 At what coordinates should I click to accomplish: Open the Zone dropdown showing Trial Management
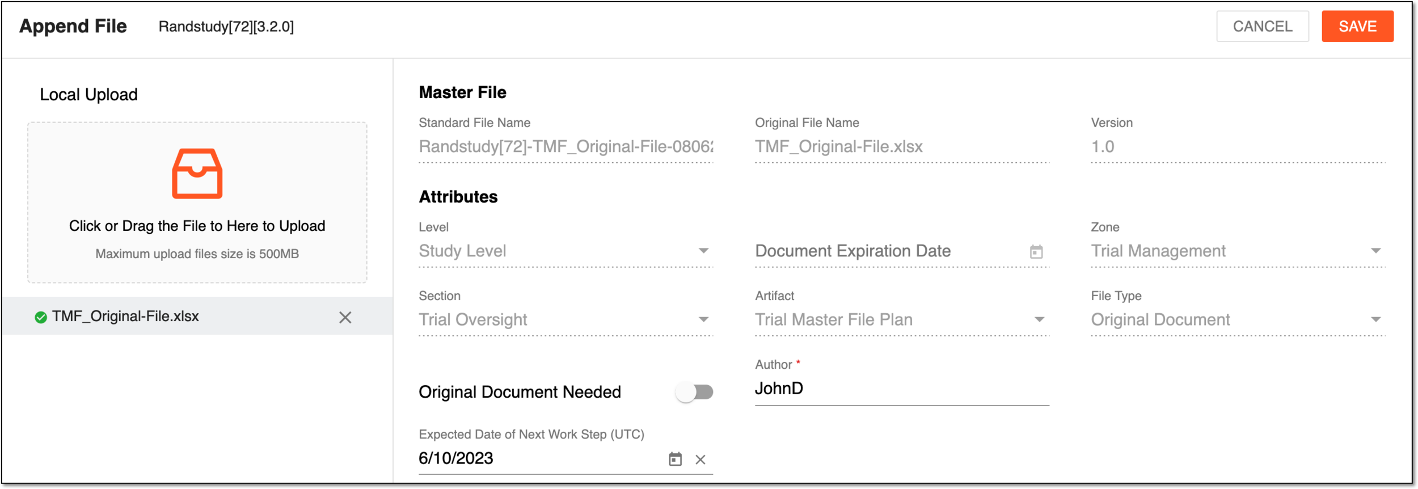tap(1238, 251)
